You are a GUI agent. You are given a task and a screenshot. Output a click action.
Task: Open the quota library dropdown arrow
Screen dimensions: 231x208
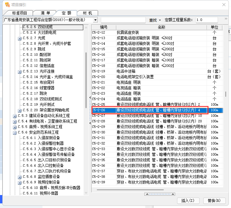96,20
